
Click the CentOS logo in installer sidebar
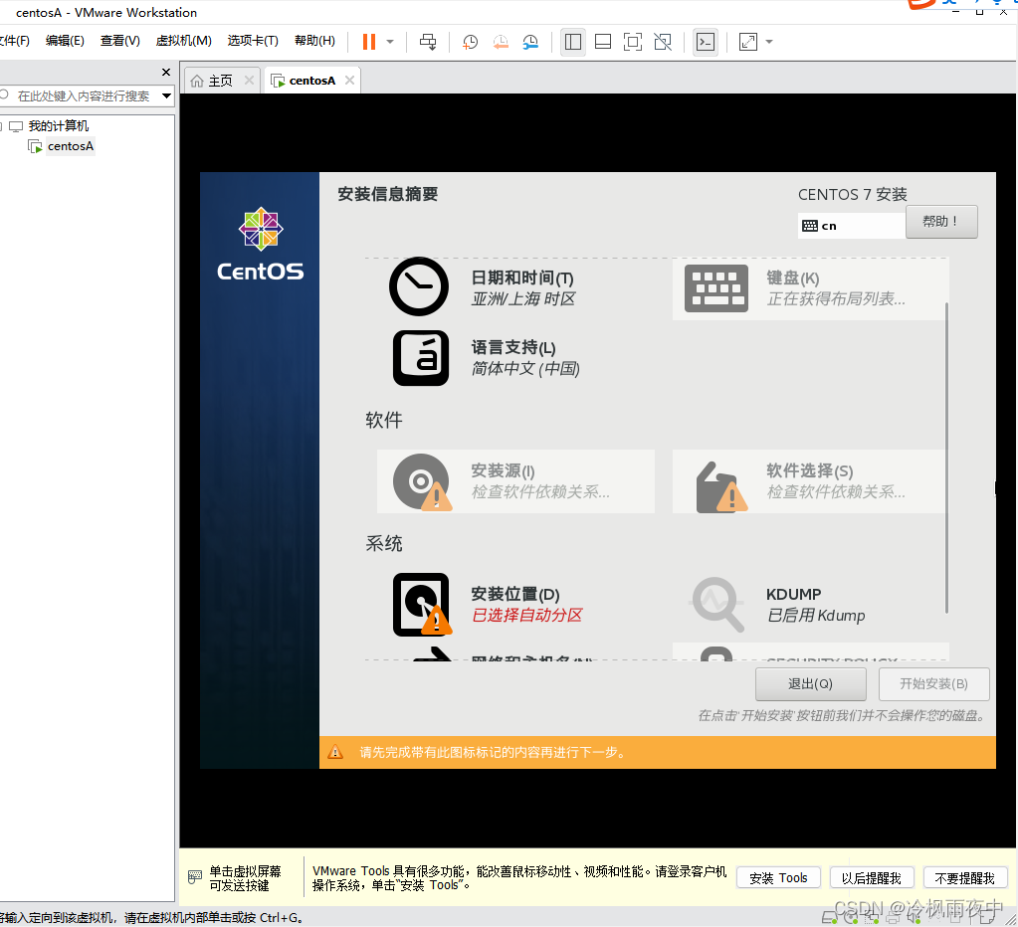coord(261,245)
